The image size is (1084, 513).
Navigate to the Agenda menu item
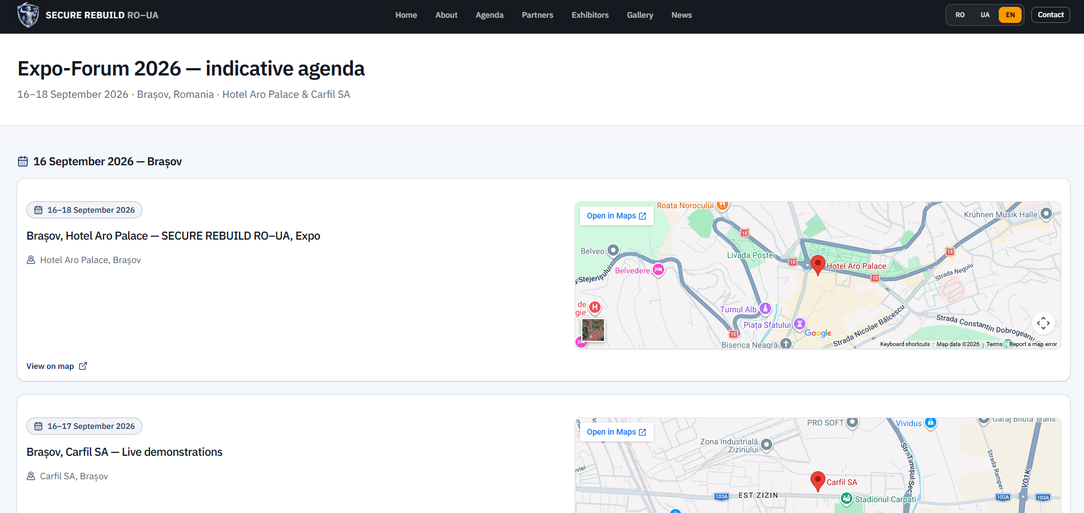[490, 15]
